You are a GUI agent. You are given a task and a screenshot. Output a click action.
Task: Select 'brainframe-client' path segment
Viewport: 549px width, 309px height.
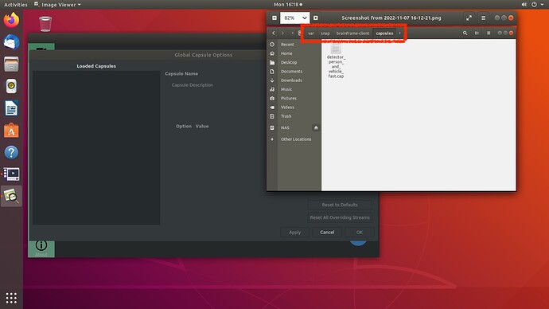point(352,33)
